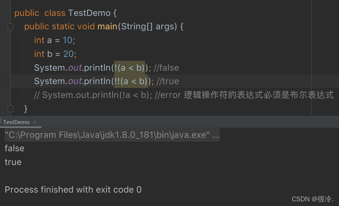The width and height of the screenshot is (339, 206).
Task: Click the true output line in console
Action: coord(13,162)
